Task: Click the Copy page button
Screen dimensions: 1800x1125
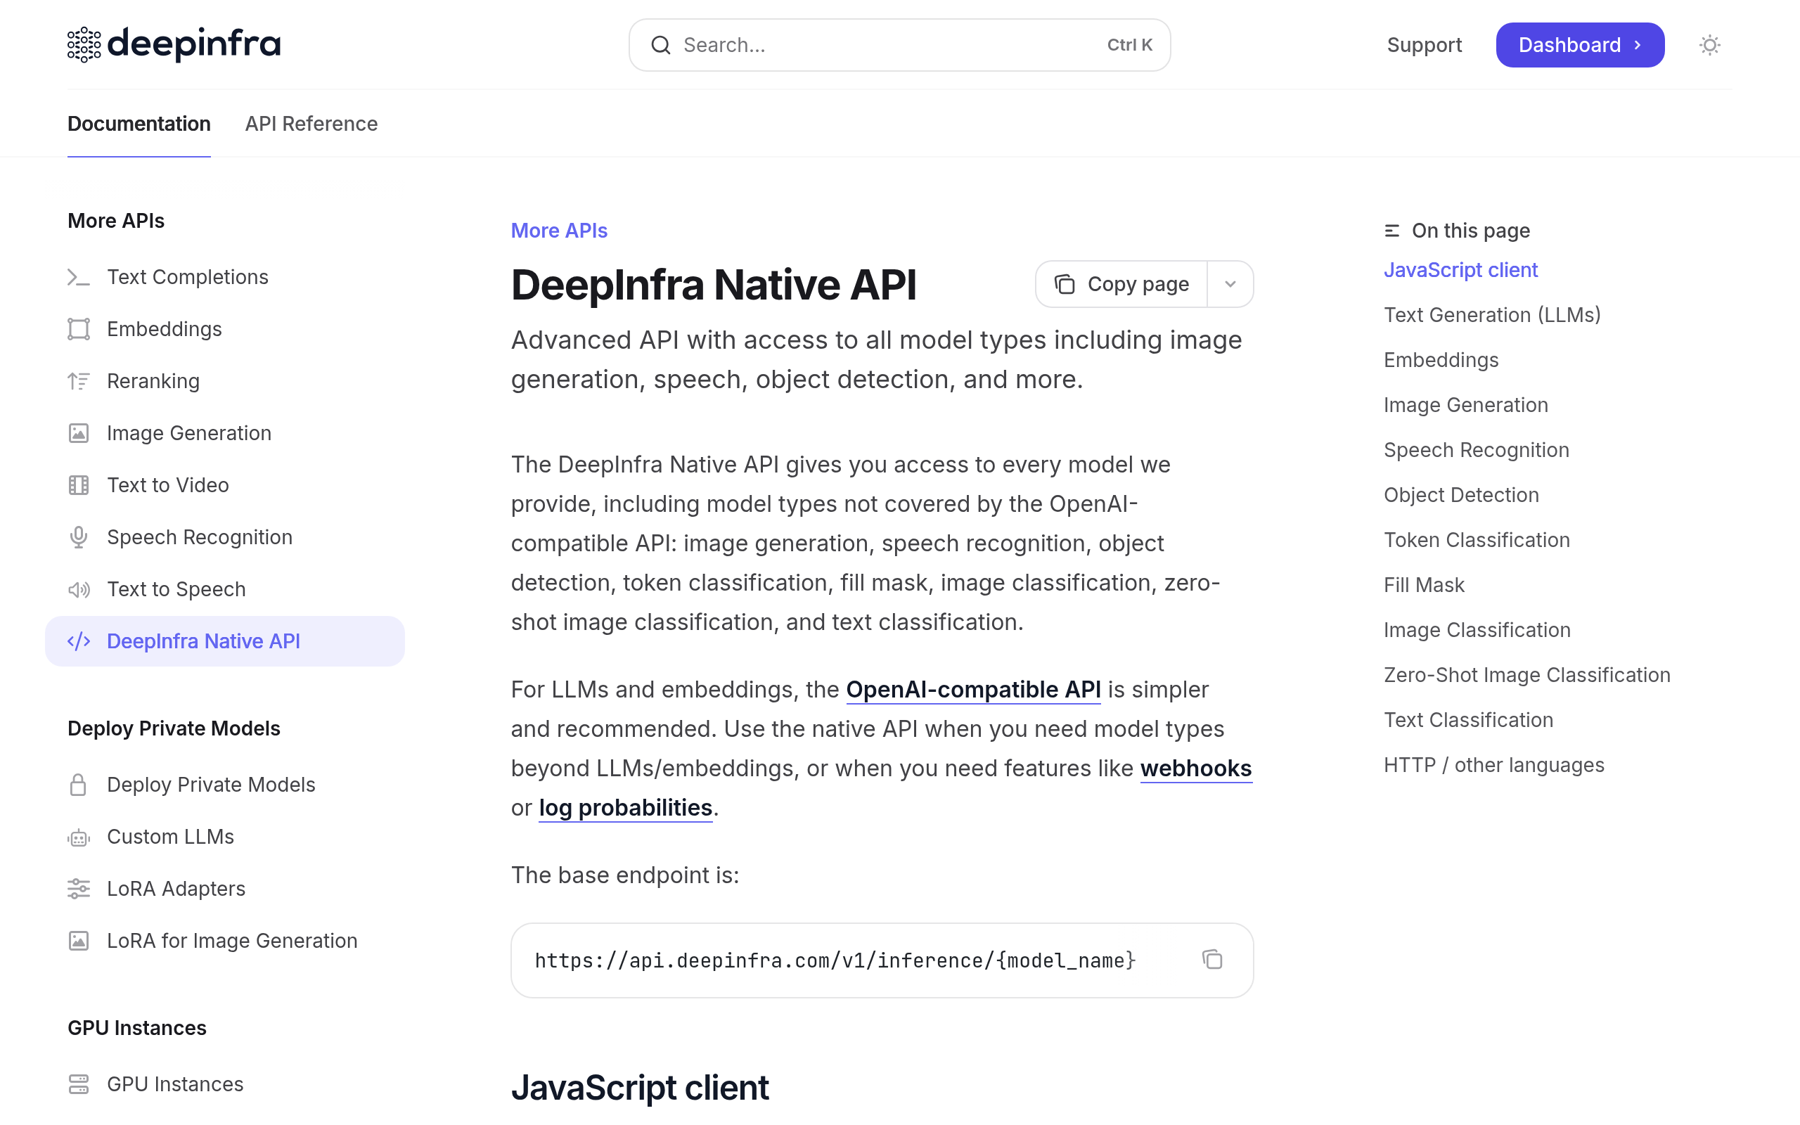Action: coord(1121,284)
